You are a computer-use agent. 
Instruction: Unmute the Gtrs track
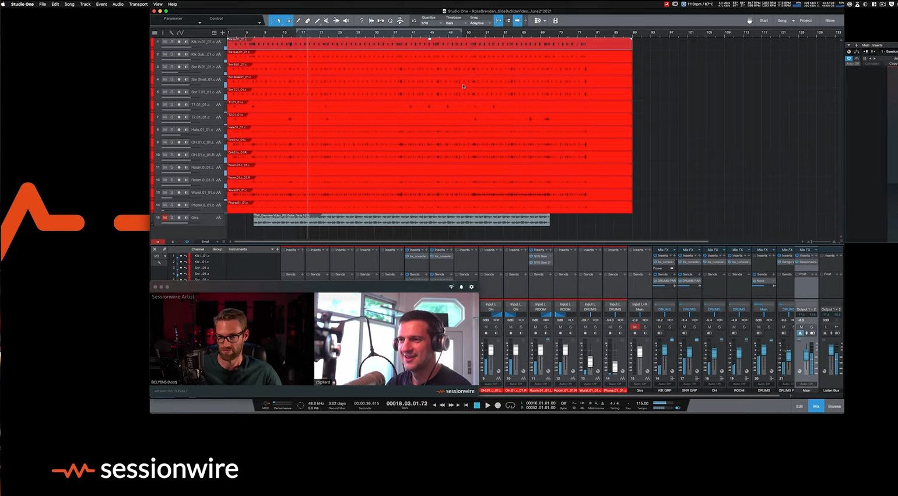164,218
